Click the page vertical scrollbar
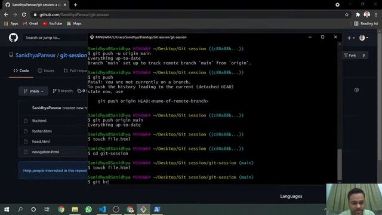Viewport: 382px width, 215px height. (x=380, y=97)
